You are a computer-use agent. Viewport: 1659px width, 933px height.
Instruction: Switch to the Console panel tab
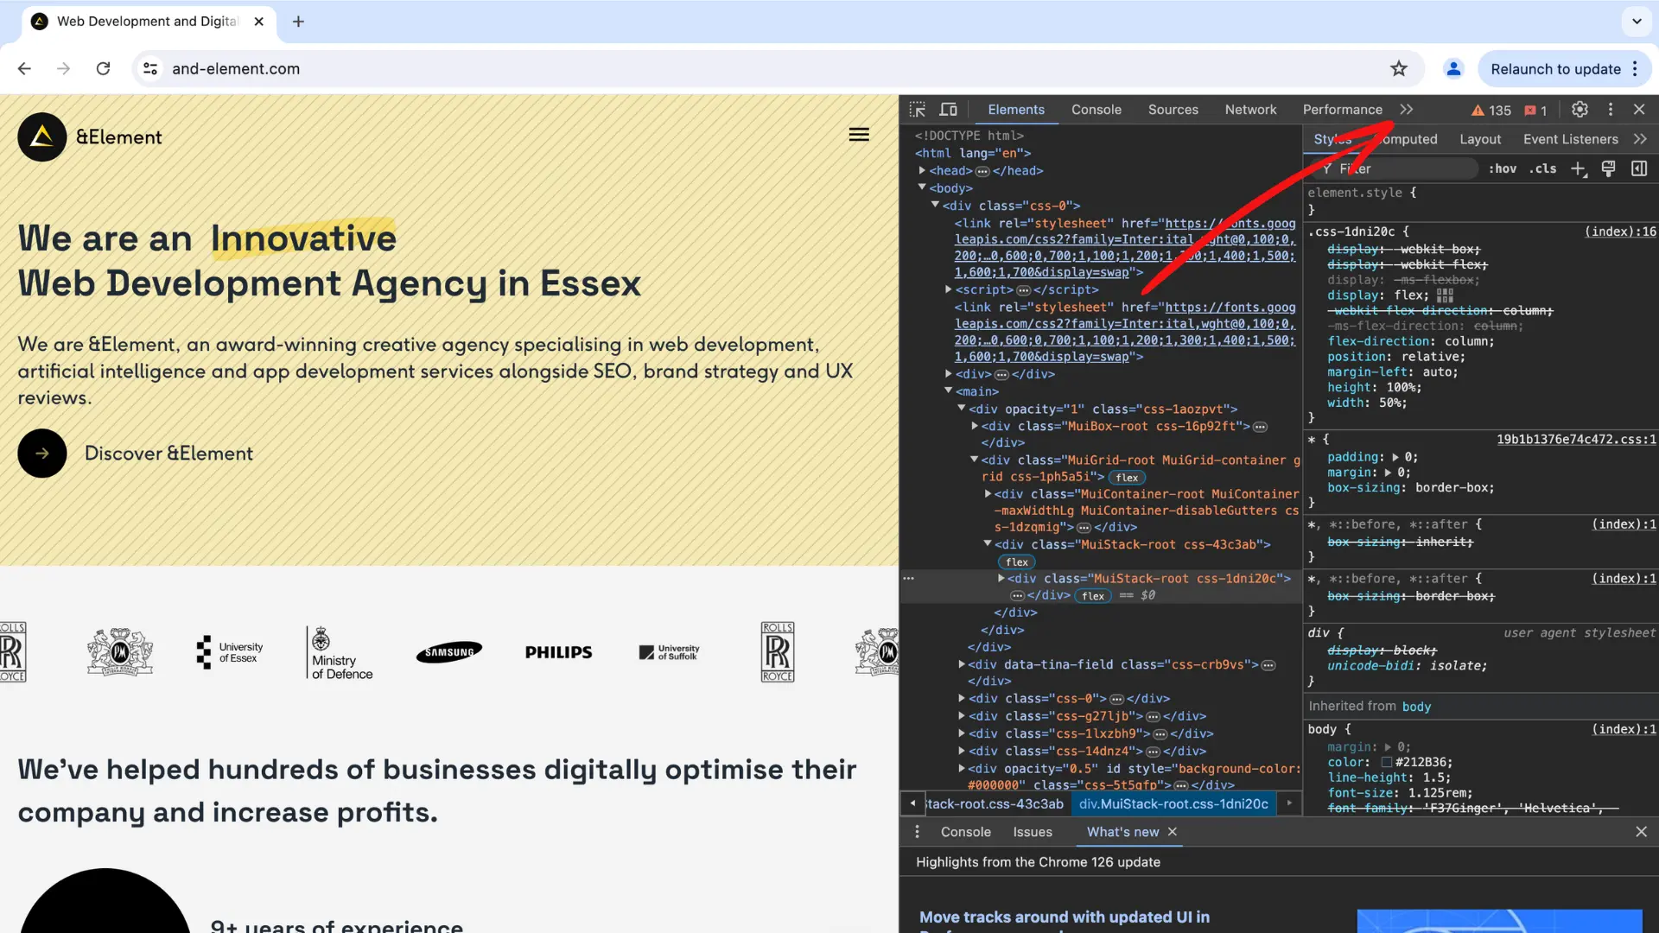pyautogui.click(x=1096, y=110)
